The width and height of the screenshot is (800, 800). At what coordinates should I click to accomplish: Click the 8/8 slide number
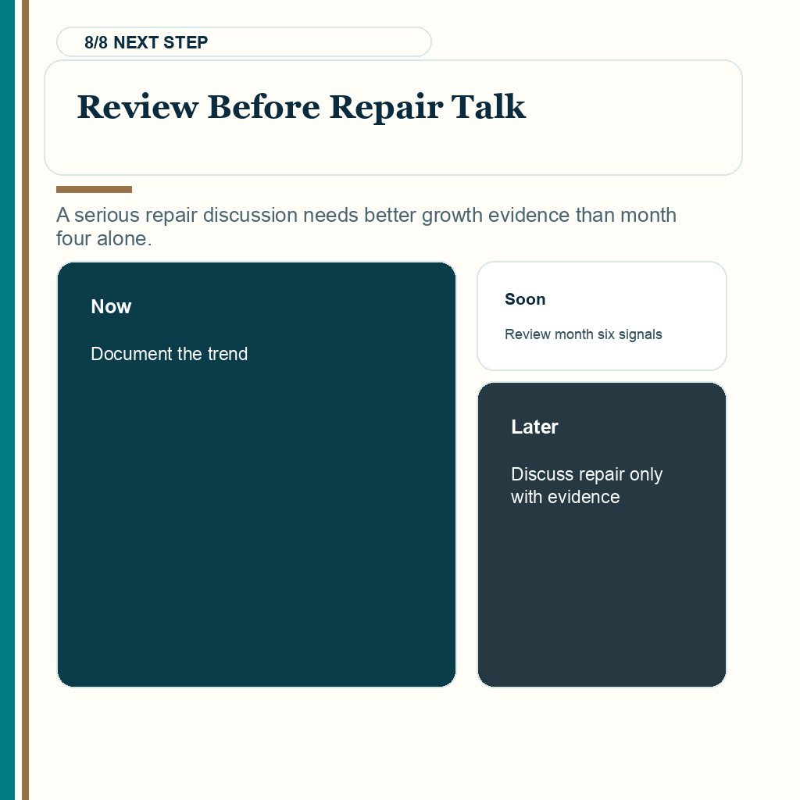pyautogui.click(x=96, y=42)
